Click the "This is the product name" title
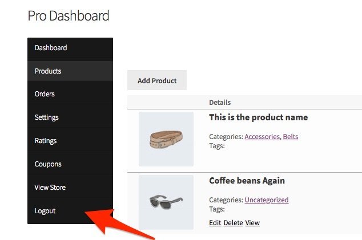 tap(258, 117)
